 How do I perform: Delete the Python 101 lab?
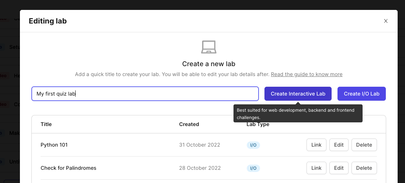364,145
